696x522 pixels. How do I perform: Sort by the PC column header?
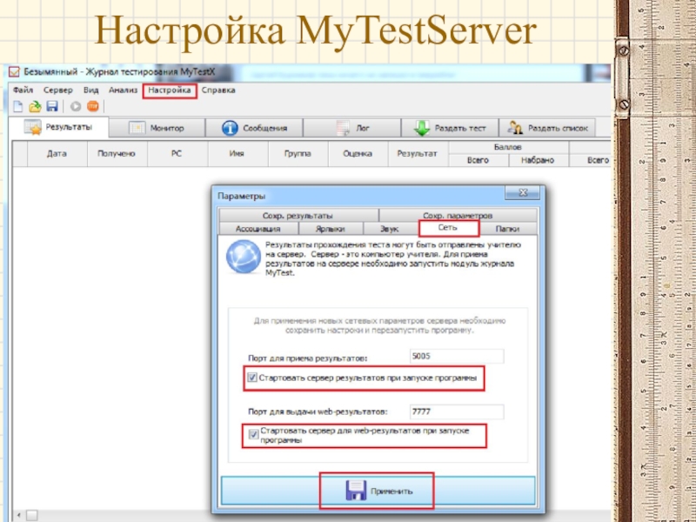177,154
